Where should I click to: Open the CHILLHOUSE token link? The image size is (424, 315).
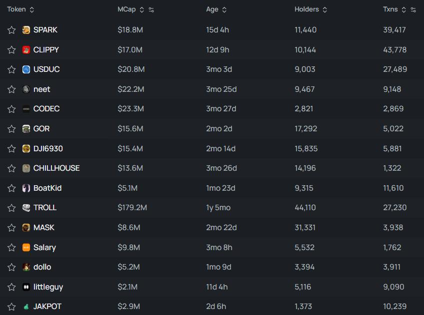coord(56,168)
